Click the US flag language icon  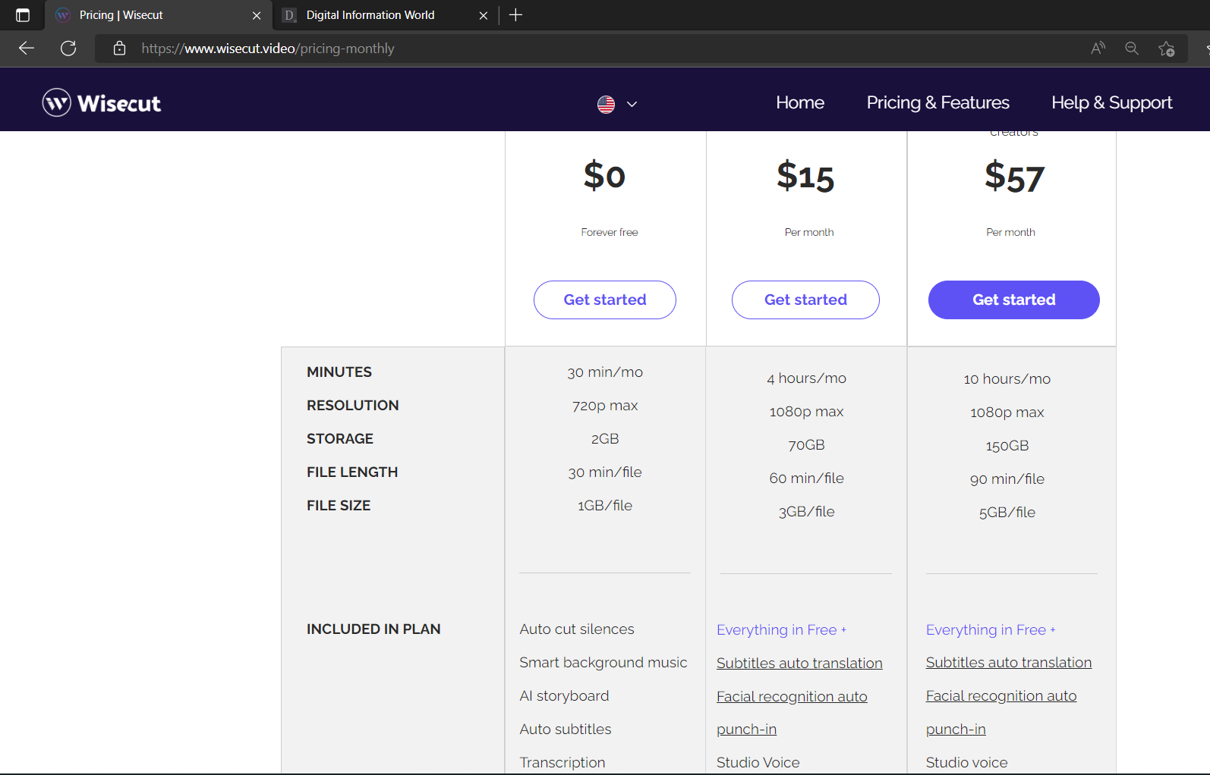coord(606,104)
